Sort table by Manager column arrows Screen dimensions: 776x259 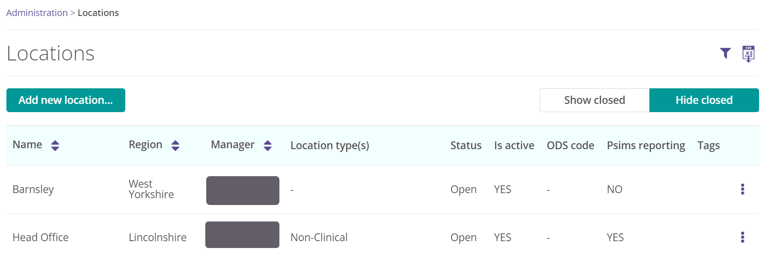tap(268, 146)
